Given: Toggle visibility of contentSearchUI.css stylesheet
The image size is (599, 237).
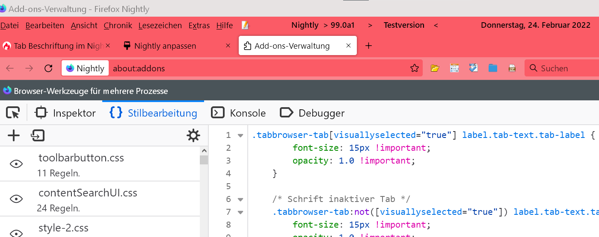Looking at the screenshot, I should (16, 199).
